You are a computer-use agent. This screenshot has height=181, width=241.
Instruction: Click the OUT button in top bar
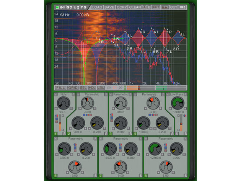pyautogui.click(x=174, y=7)
